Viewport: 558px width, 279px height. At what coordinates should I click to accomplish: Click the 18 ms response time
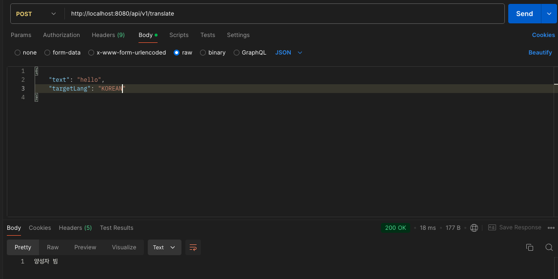click(x=428, y=228)
